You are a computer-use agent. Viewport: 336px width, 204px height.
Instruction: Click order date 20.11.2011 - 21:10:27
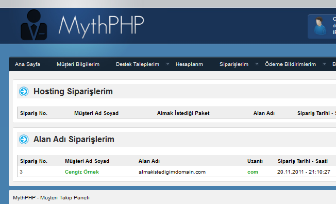pos(304,172)
